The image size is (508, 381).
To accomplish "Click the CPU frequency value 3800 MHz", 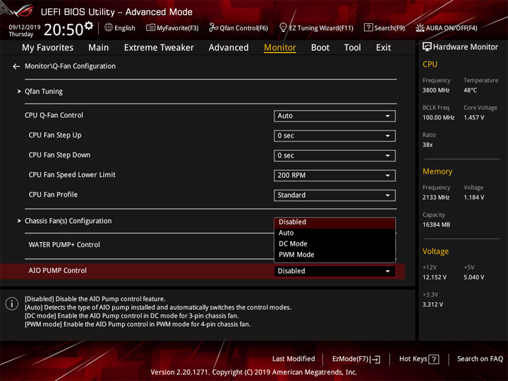I will tap(436, 90).
